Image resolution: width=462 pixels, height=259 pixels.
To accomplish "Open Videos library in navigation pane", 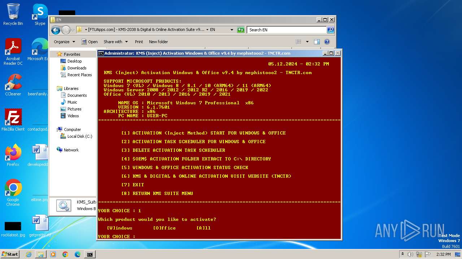I will point(73,116).
